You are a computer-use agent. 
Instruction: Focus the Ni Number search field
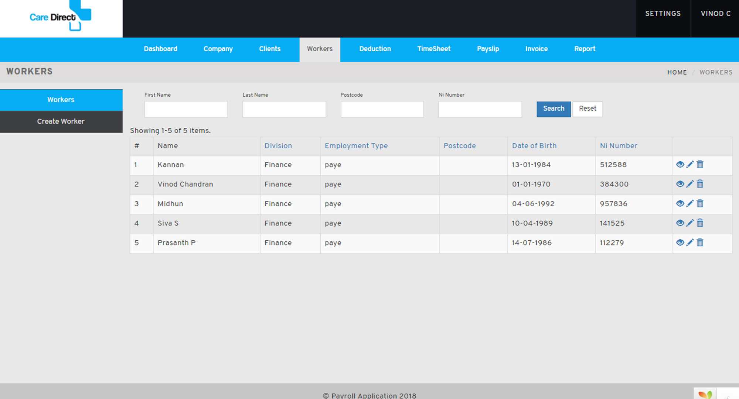click(480, 109)
